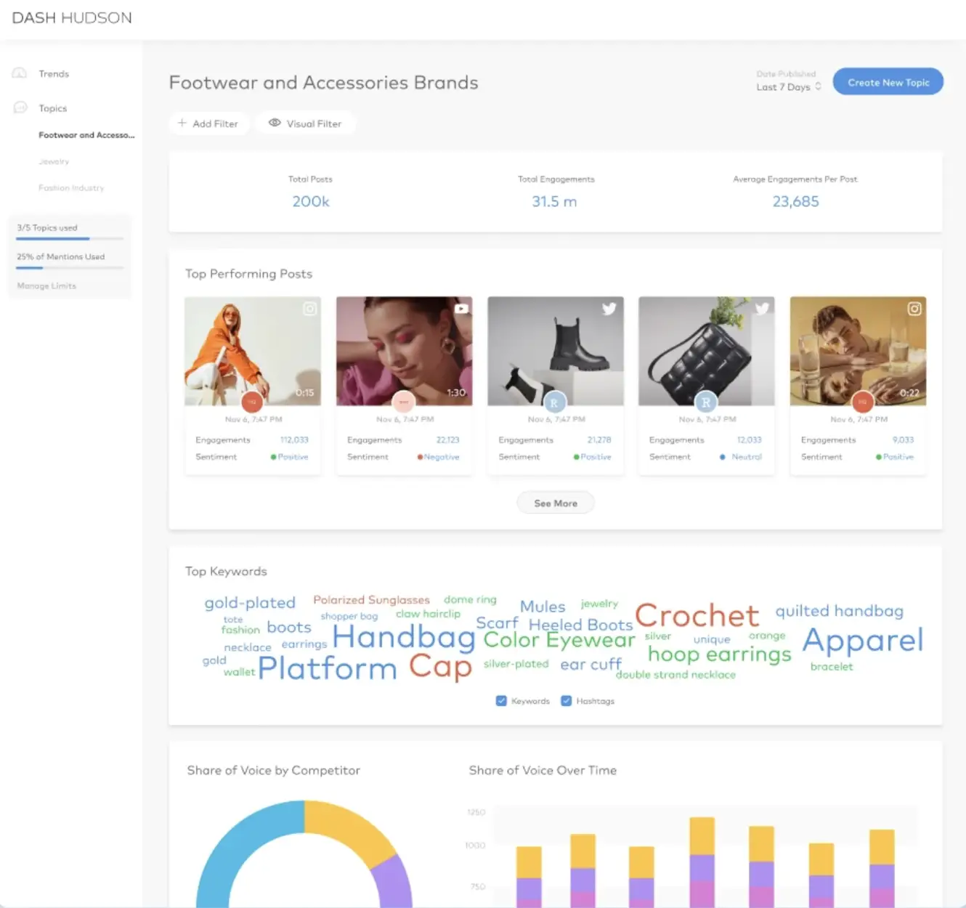The image size is (966, 908).
Task: Click Twitter icon on quilted bag post
Action: pos(762,309)
